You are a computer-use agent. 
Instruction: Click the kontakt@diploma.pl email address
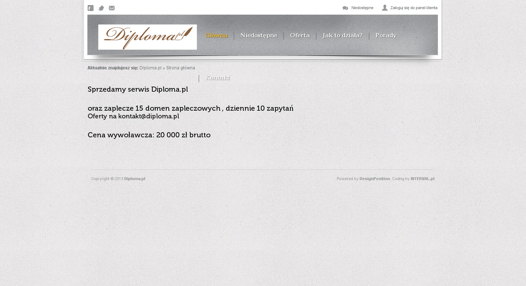point(148,117)
